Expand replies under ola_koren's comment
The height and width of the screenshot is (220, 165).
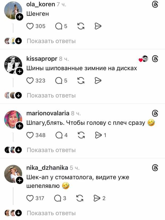coord(51,41)
